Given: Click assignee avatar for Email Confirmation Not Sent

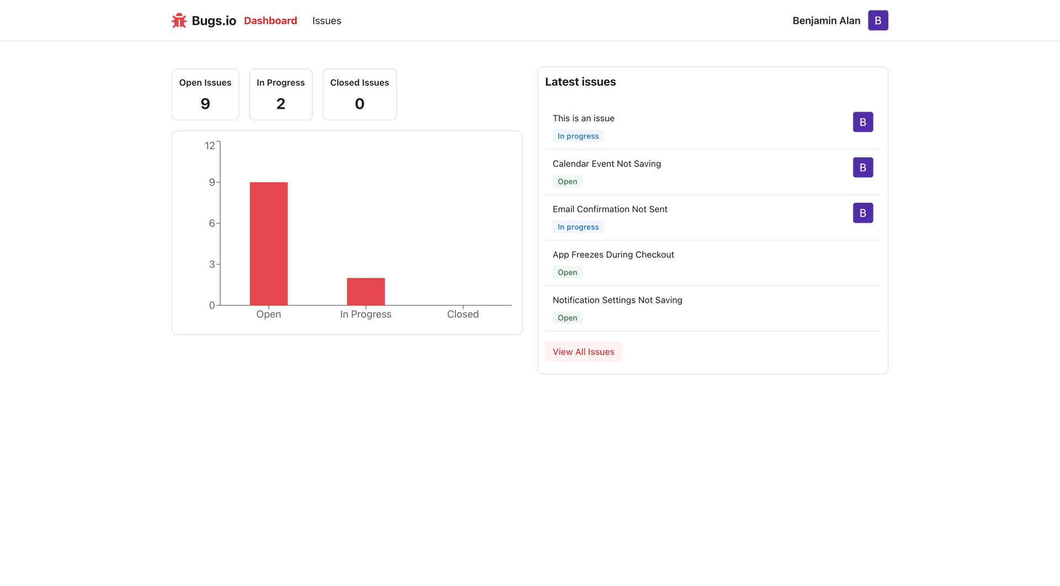Looking at the screenshot, I should tap(863, 213).
